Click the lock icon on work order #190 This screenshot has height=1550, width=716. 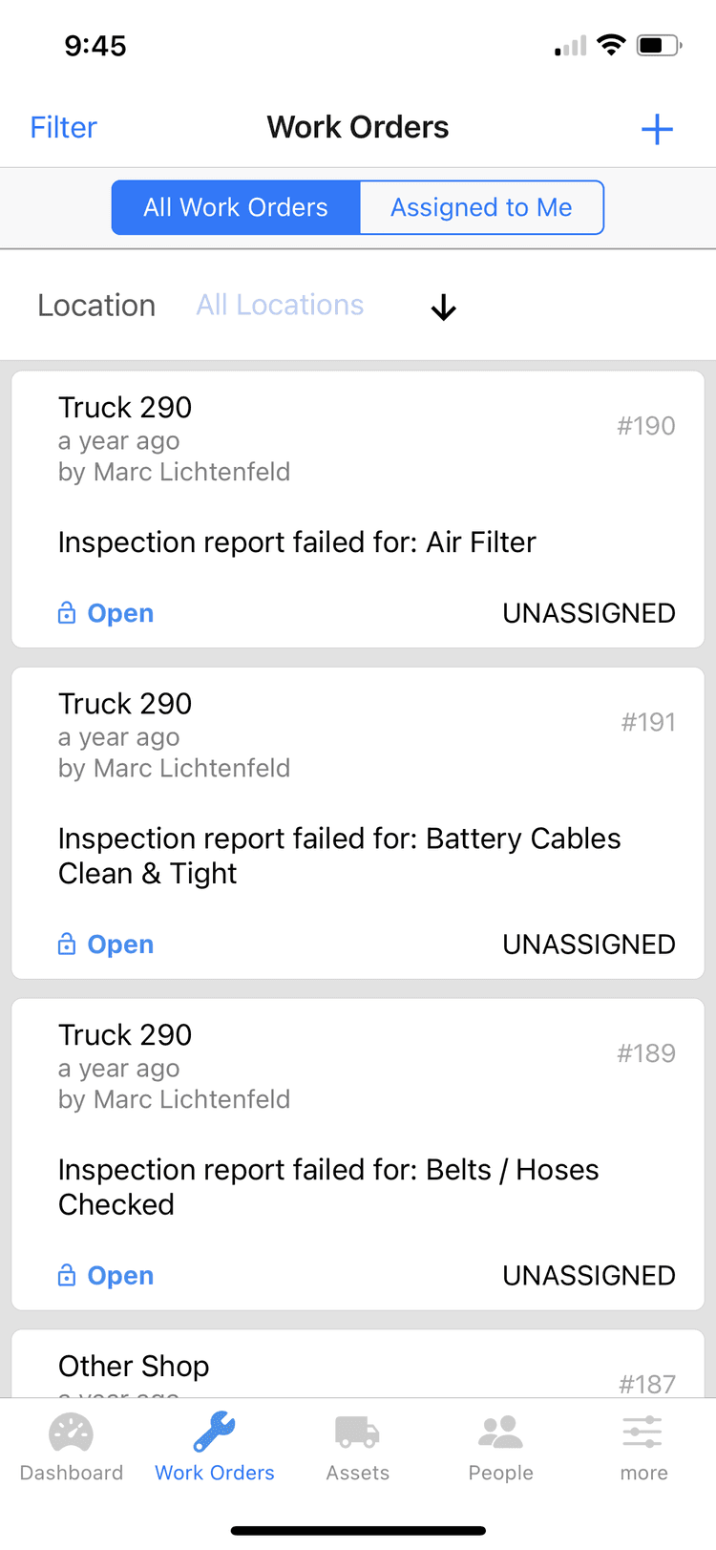pyautogui.click(x=67, y=612)
